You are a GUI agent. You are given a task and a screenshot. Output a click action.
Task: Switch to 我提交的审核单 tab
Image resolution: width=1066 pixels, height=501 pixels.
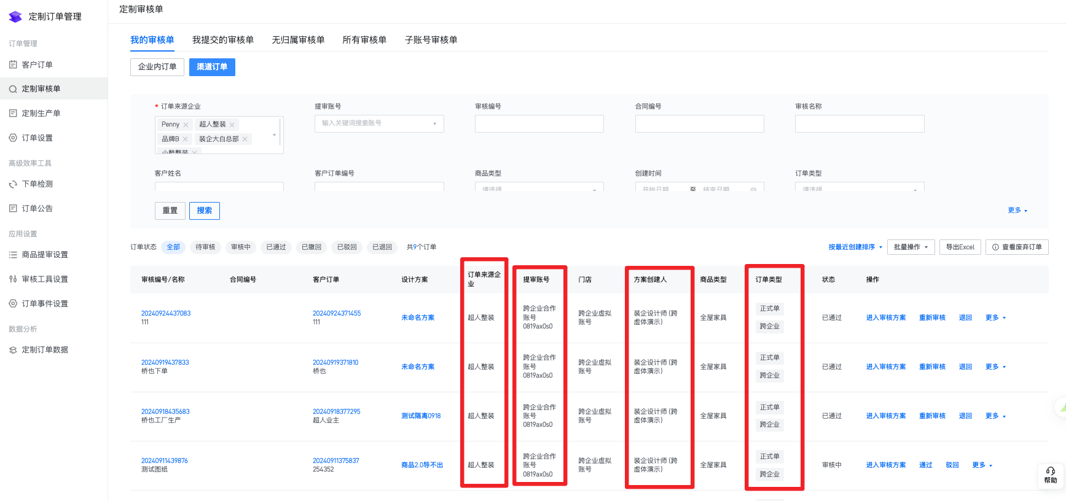click(x=223, y=40)
